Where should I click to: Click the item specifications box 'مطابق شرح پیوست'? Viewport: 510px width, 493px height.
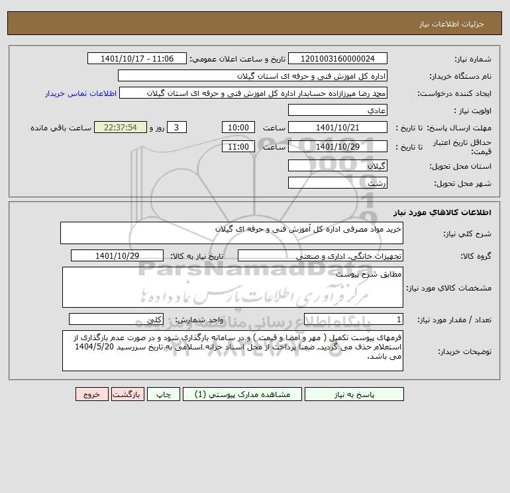pos(232,287)
